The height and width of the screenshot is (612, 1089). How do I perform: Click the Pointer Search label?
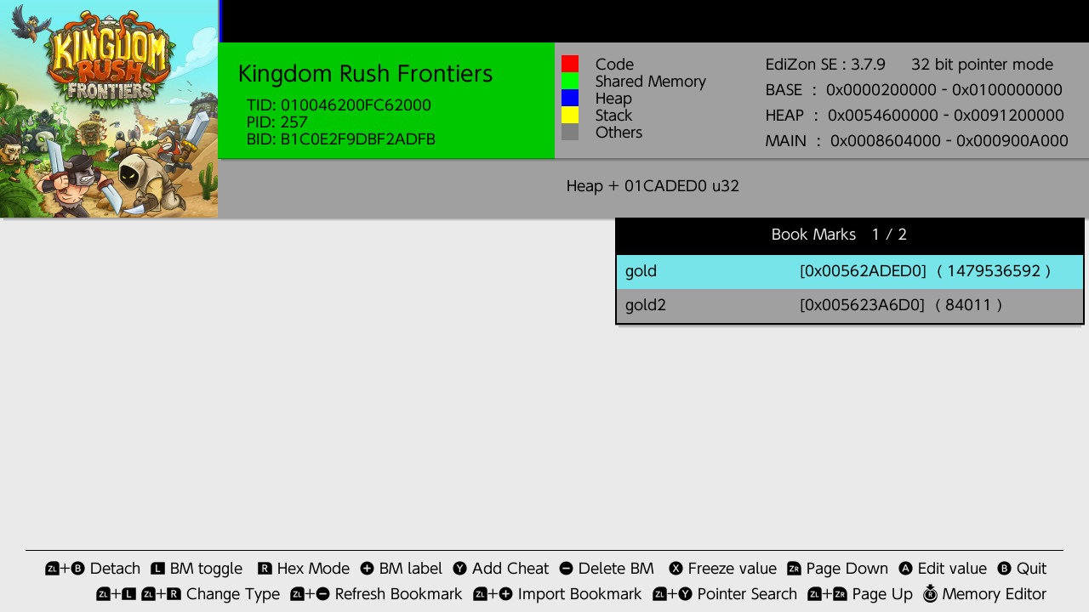pyautogui.click(x=747, y=594)
